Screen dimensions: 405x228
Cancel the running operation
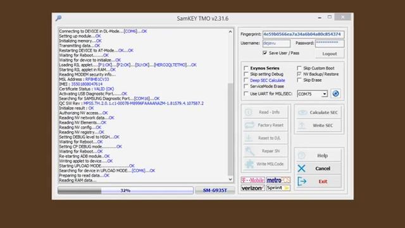tap(319, 168)
